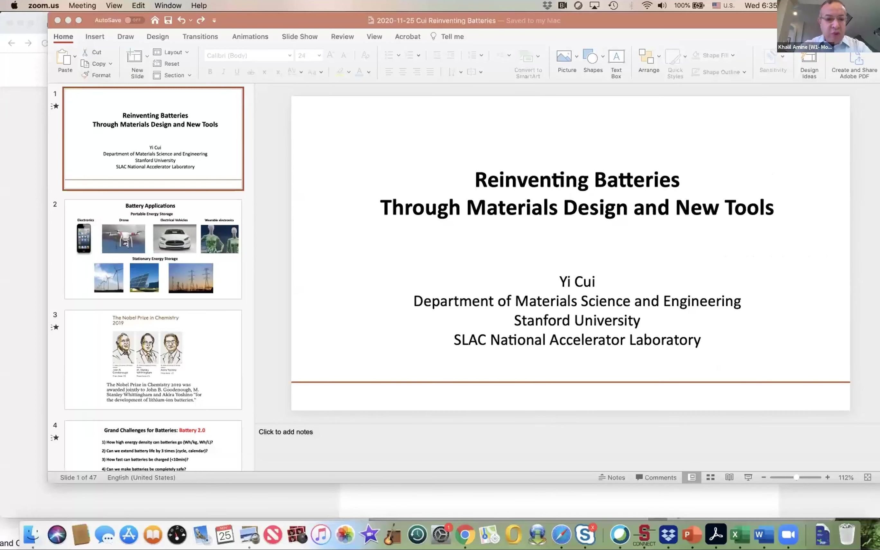Screen dimensions: 880x550
Task: Click the Save floppy disk icon
Action: 168,20
